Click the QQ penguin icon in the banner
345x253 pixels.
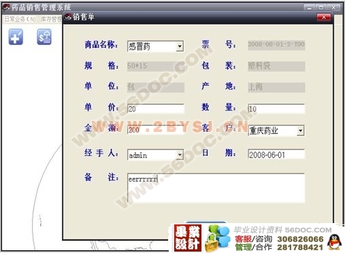[x=334, y=242]
